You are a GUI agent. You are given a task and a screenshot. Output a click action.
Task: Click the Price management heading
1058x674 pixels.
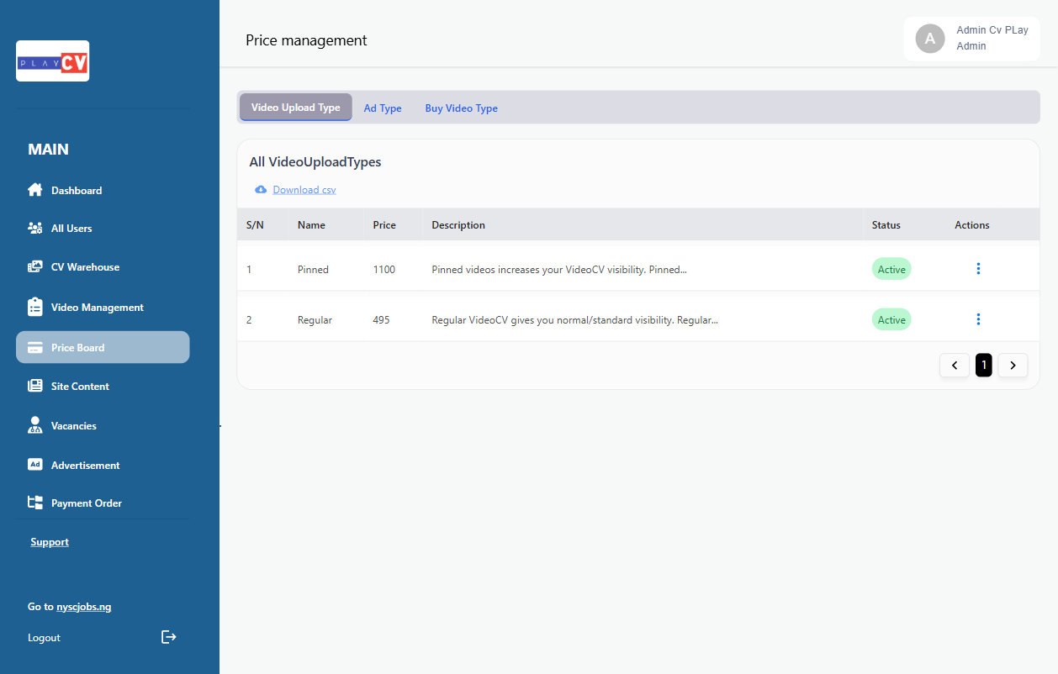pos(306,39)
